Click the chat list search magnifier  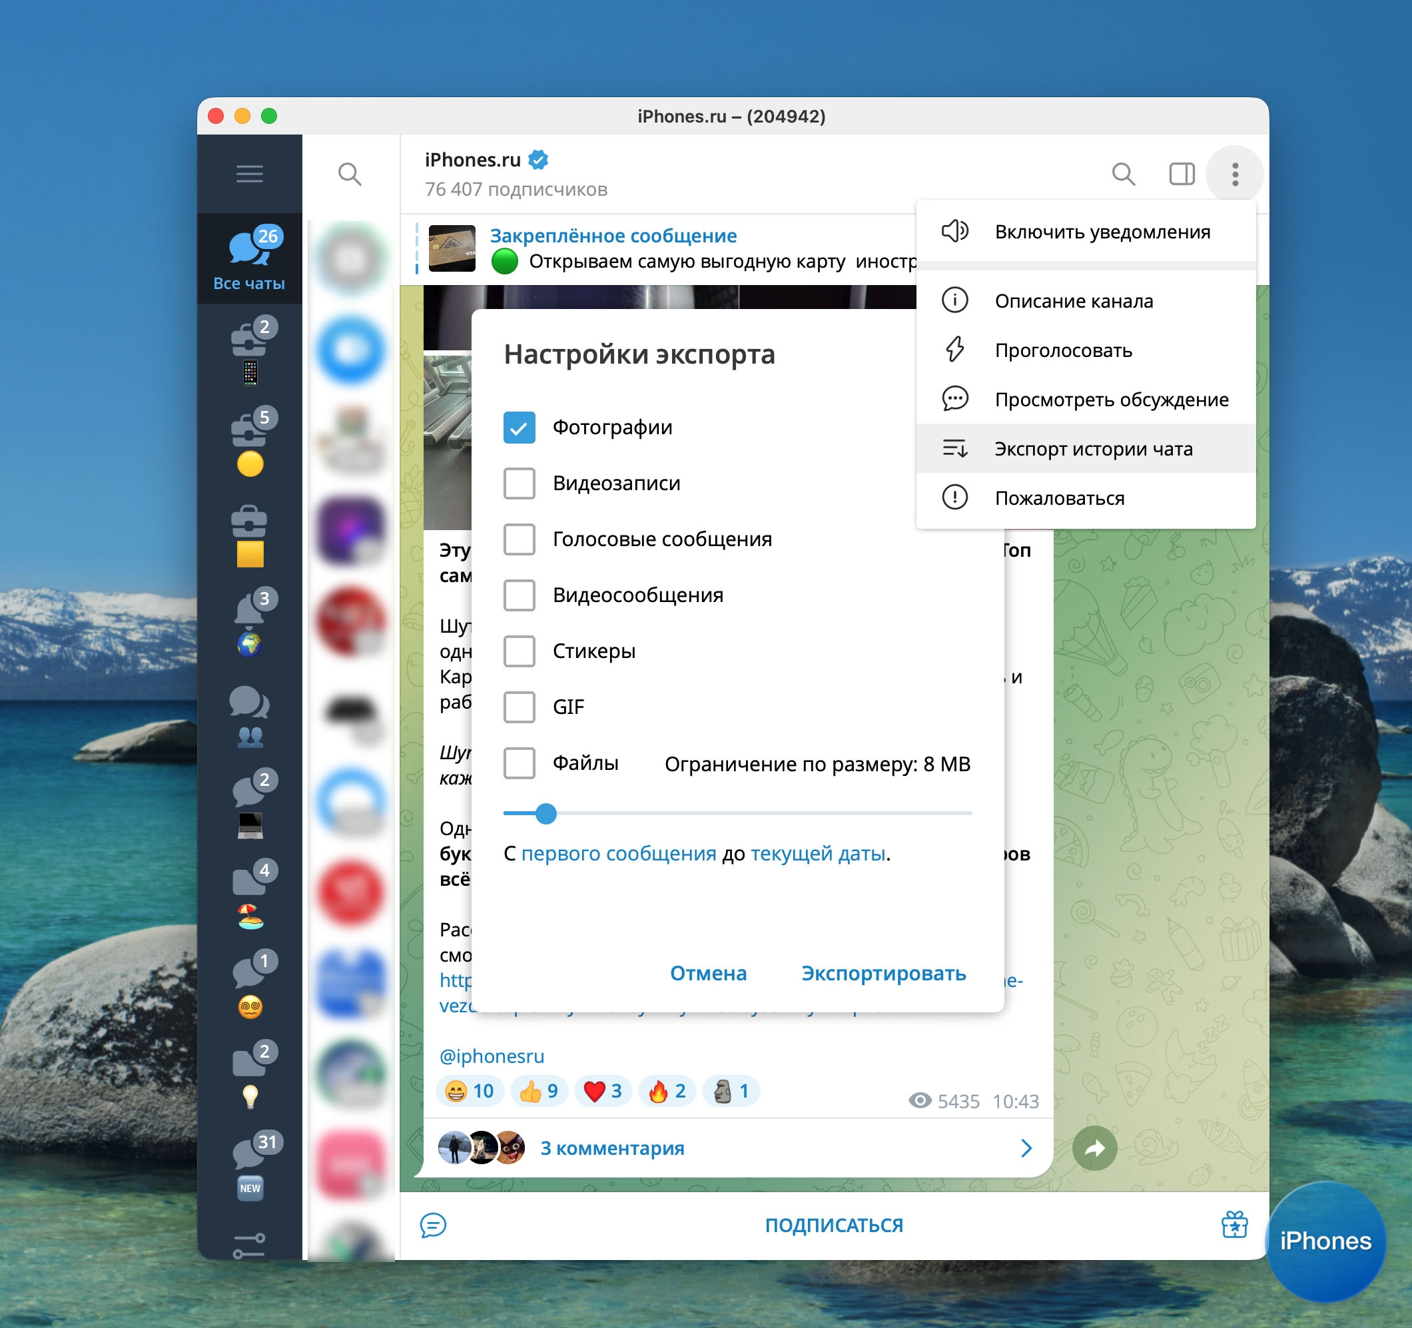click(350, 174)
